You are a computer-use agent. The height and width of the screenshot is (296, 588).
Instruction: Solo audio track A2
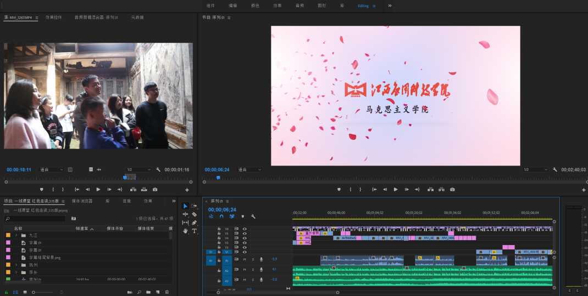click(253, 270)
